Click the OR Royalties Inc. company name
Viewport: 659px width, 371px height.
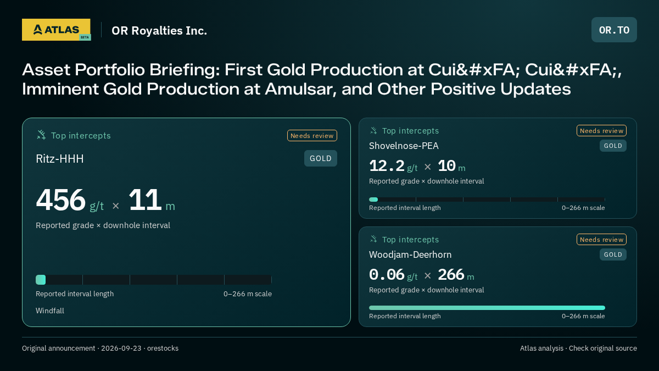159,31
